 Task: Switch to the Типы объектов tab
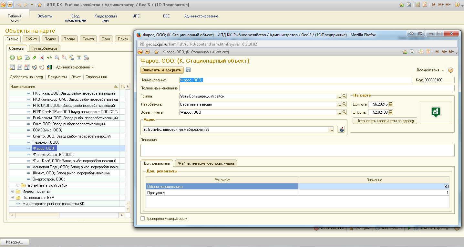click(x=45, y=48)
